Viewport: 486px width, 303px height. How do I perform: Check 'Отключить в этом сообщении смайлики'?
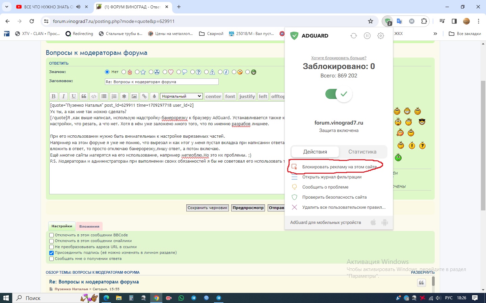(52, 241)
